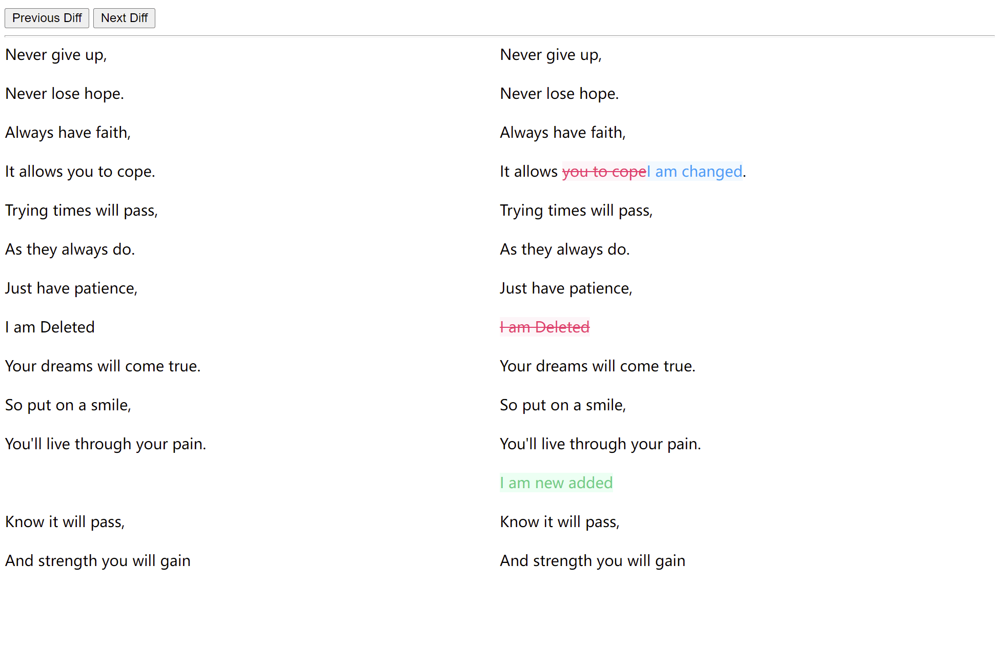Select 'Never lose hope.' in the right column
This screenshot has width=999, height=649.
coord(559,94)
